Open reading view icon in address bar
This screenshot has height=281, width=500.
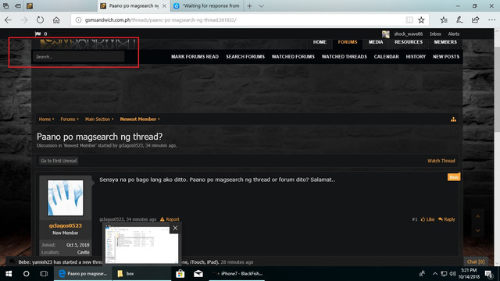(x=409, y=20)
